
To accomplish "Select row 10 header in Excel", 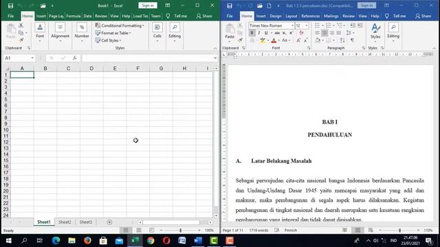I will 6,130.
